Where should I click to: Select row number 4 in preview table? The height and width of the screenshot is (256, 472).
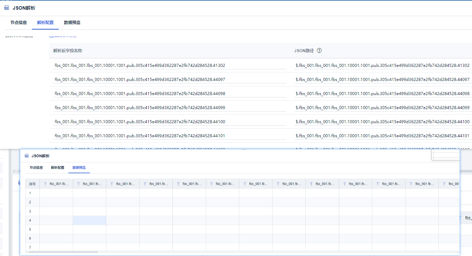tap(30, 220)
